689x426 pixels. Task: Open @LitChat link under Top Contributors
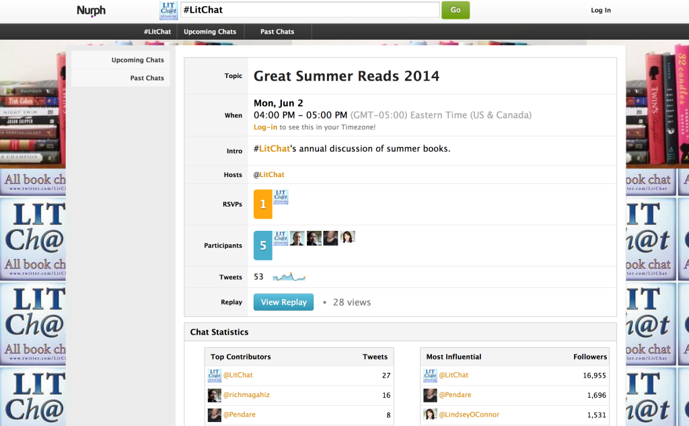pos(238,375)
